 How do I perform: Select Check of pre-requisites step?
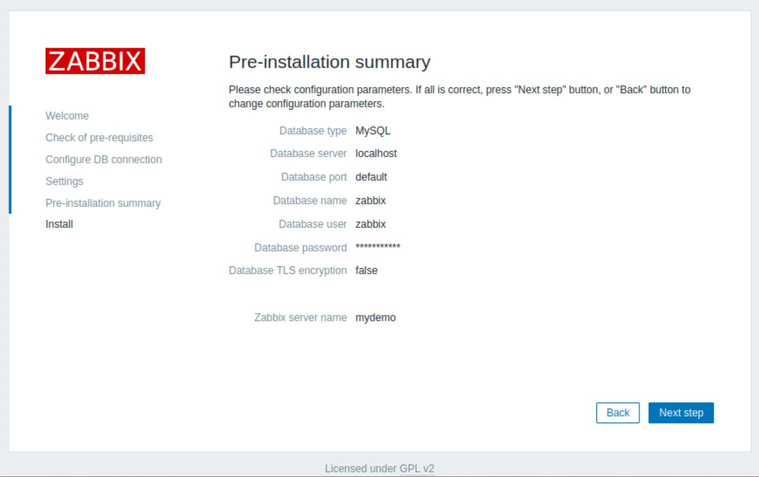[99, 138]
